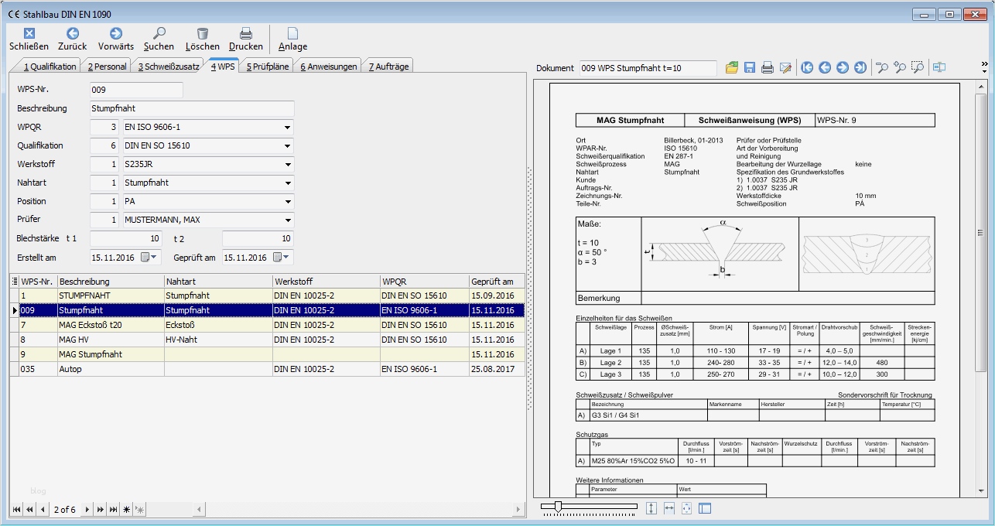Click the Suchen magnifier icon

click(x=159, y=33)
